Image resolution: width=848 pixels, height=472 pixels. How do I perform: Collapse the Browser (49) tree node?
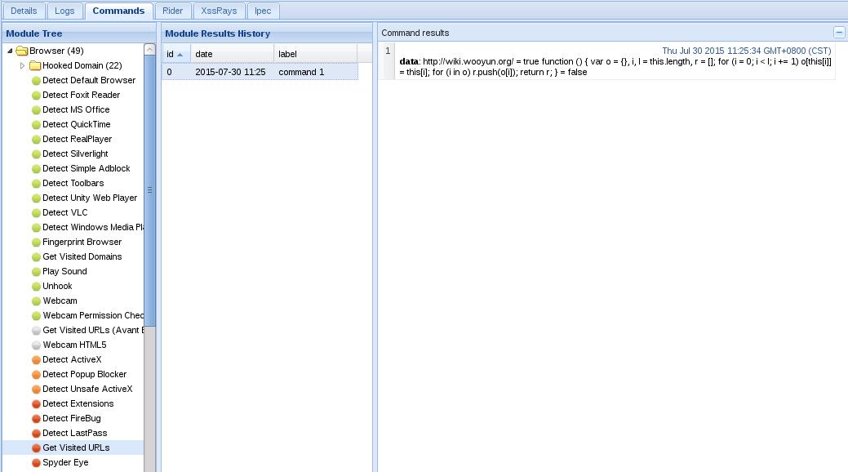coord(10,51)
